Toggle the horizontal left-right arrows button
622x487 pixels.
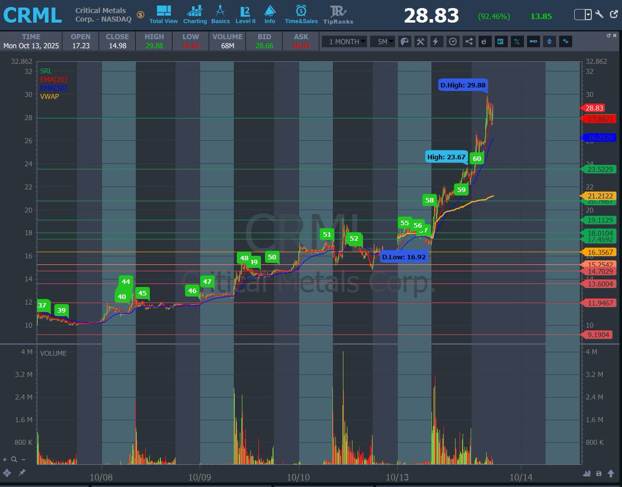566,41
